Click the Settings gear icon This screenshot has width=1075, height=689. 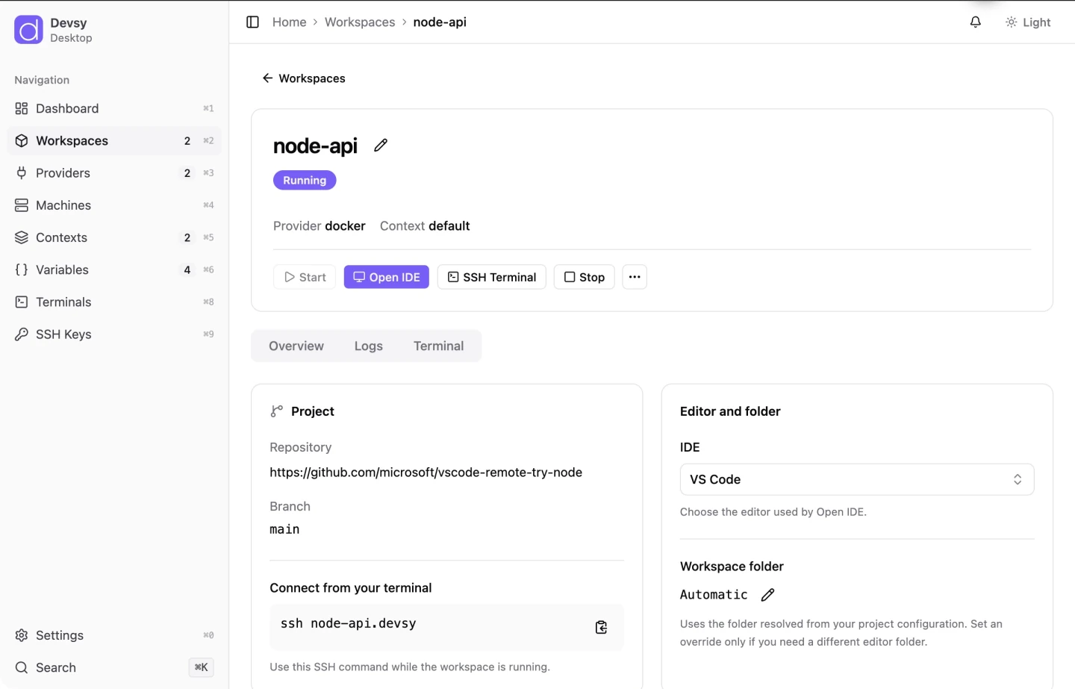pyautogui.click(x=22, y=635)
